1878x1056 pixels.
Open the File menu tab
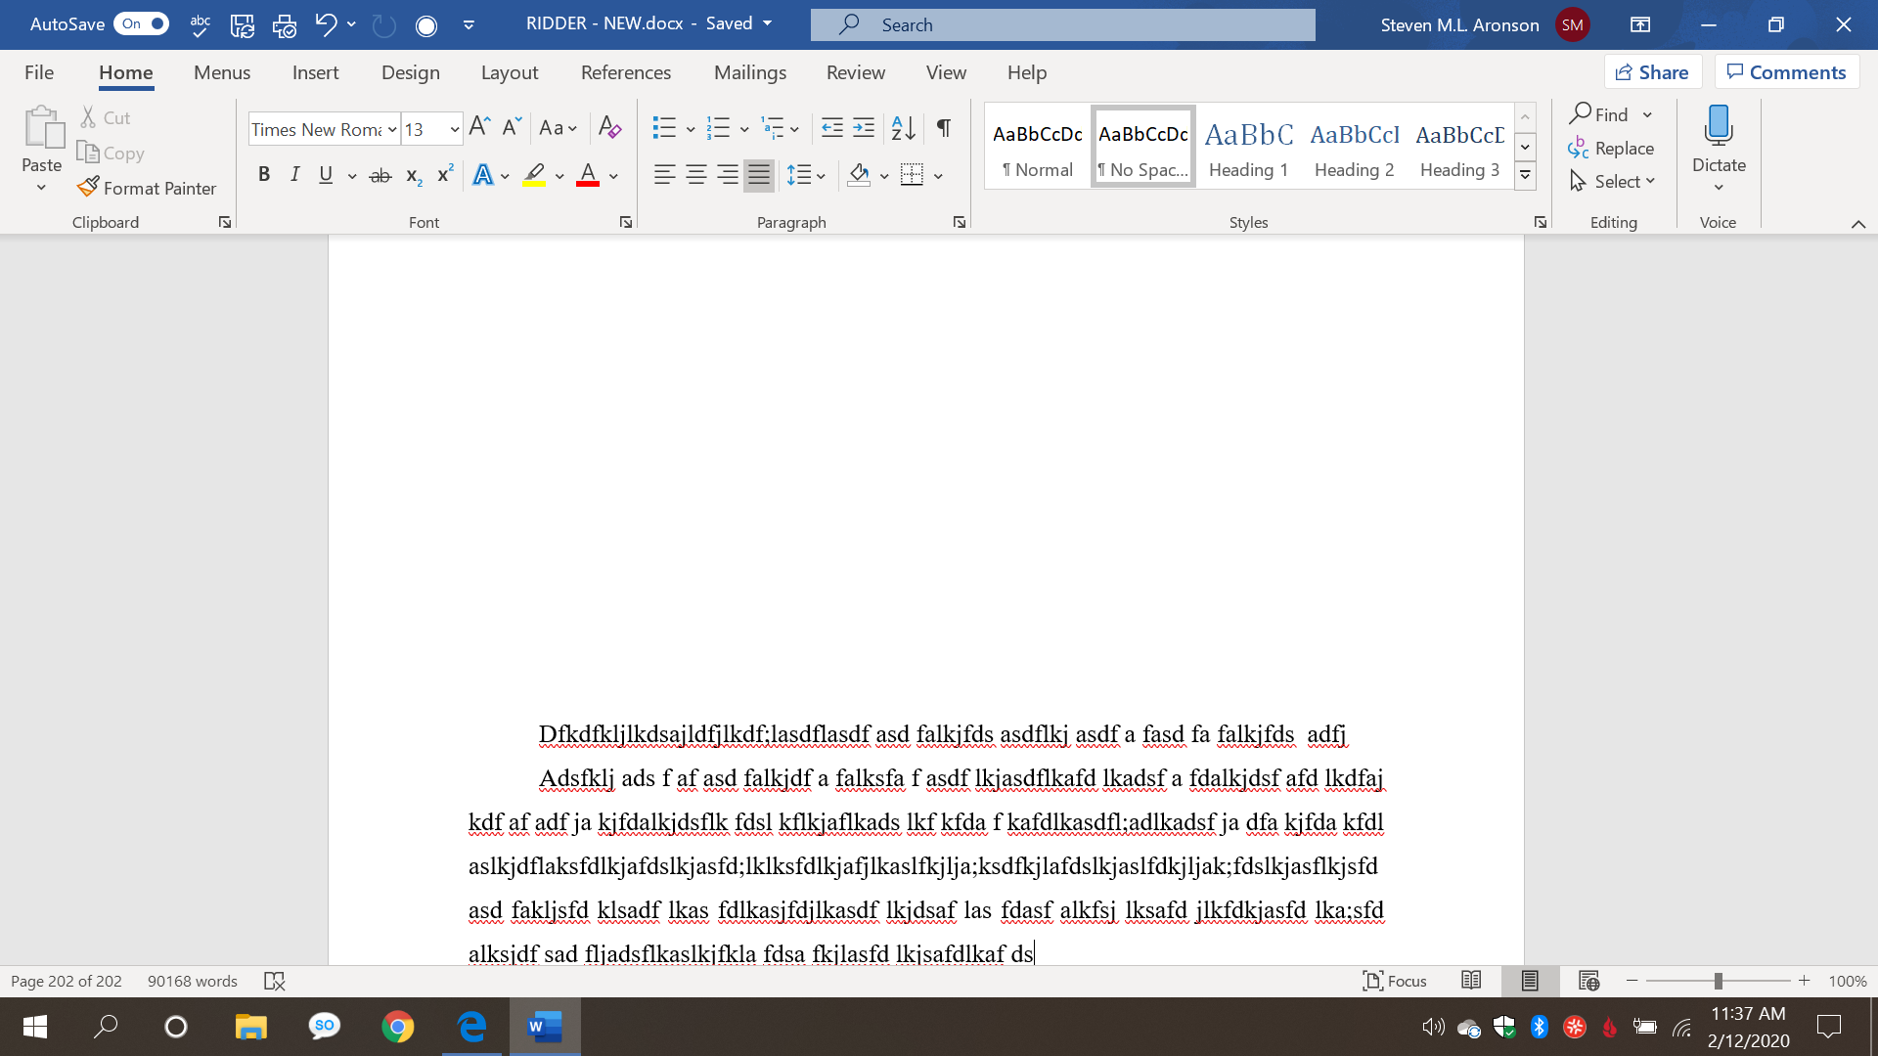[39, 72]
